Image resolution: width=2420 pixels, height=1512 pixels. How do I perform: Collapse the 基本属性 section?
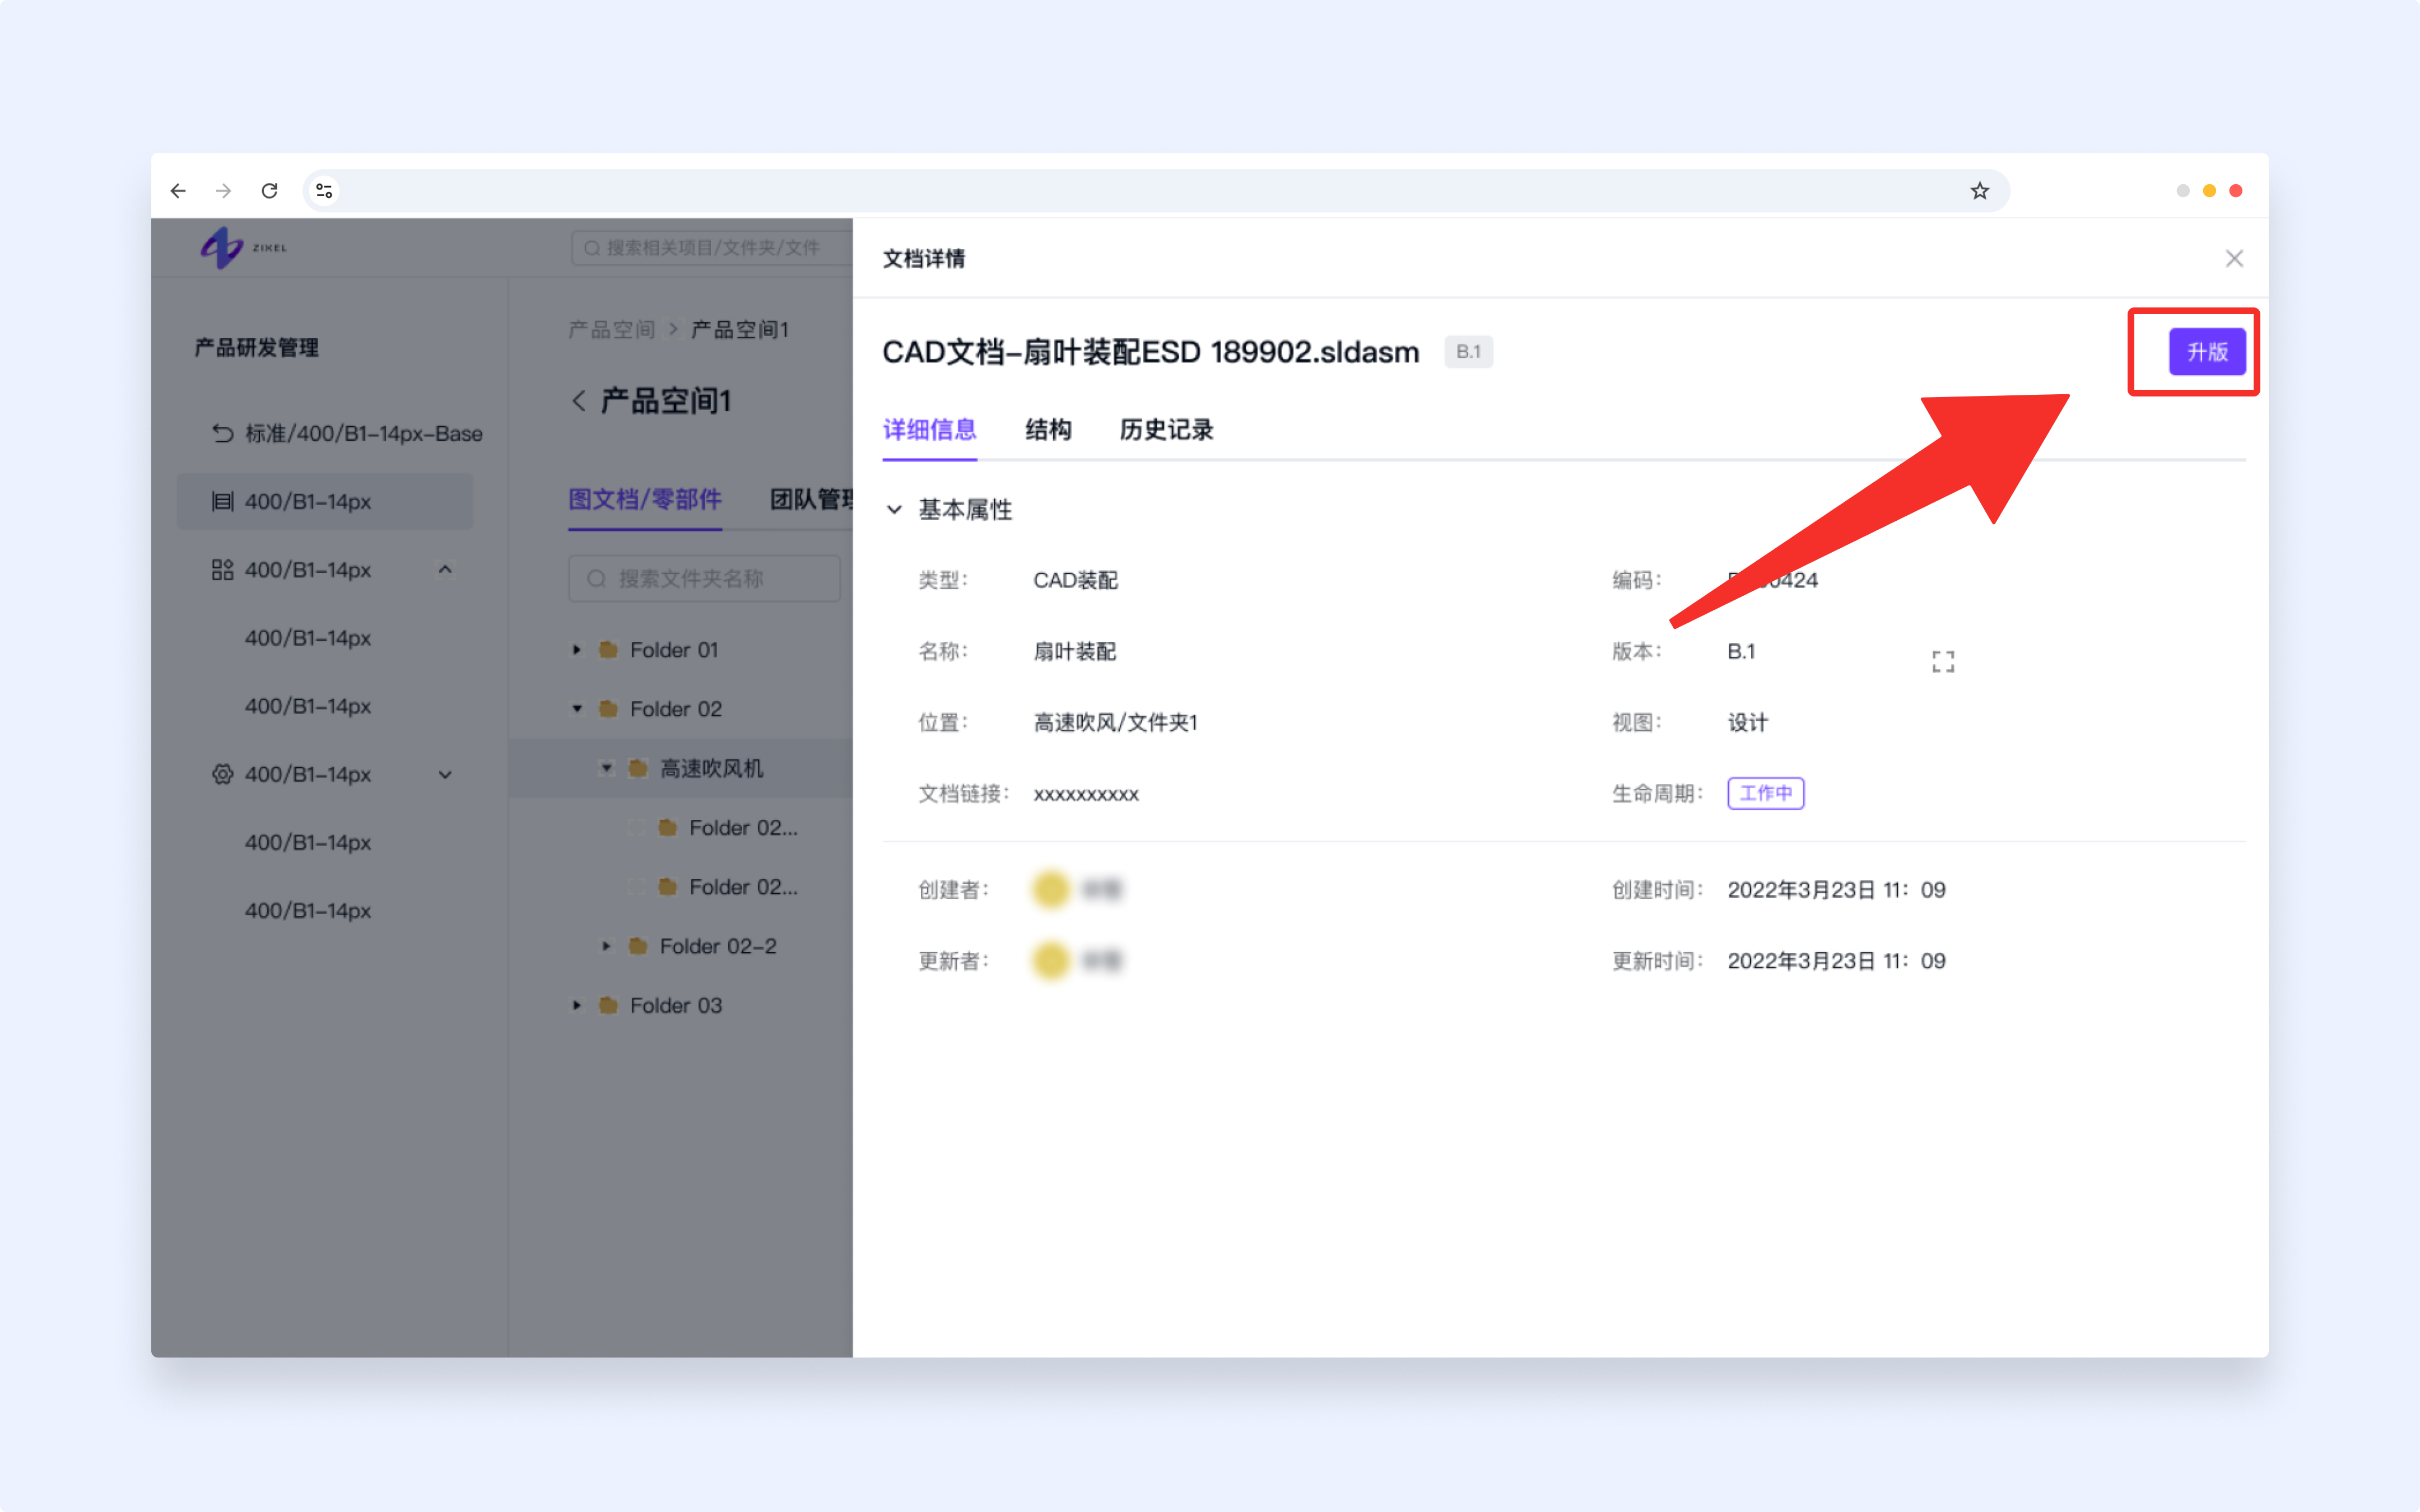[894, 510]
